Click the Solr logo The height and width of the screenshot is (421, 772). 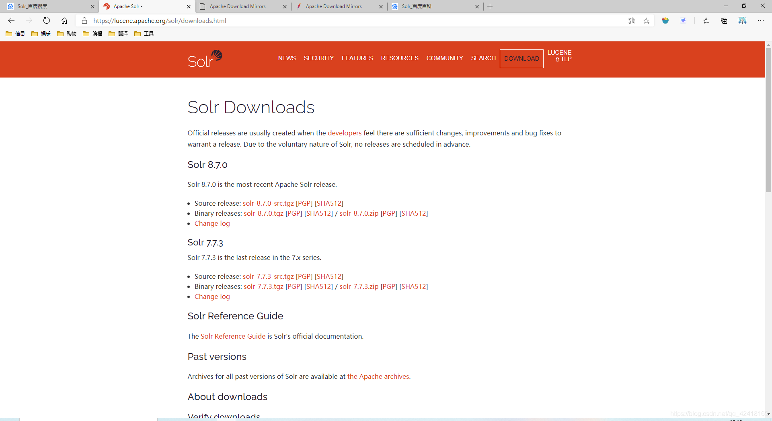205,59
